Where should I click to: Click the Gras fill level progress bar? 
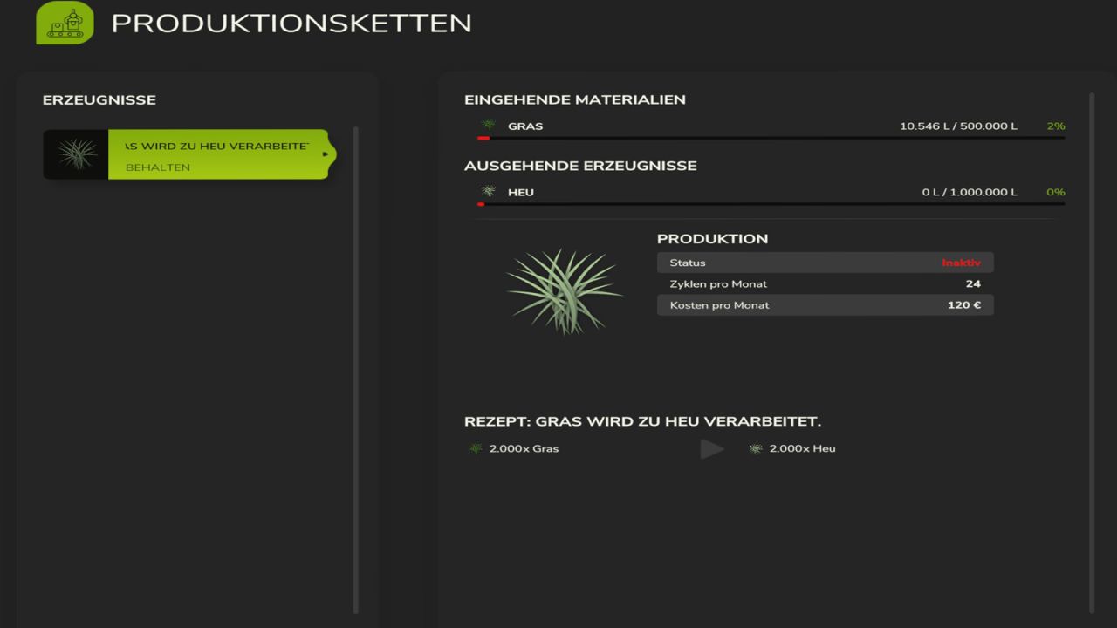click(x=771, y=138)
